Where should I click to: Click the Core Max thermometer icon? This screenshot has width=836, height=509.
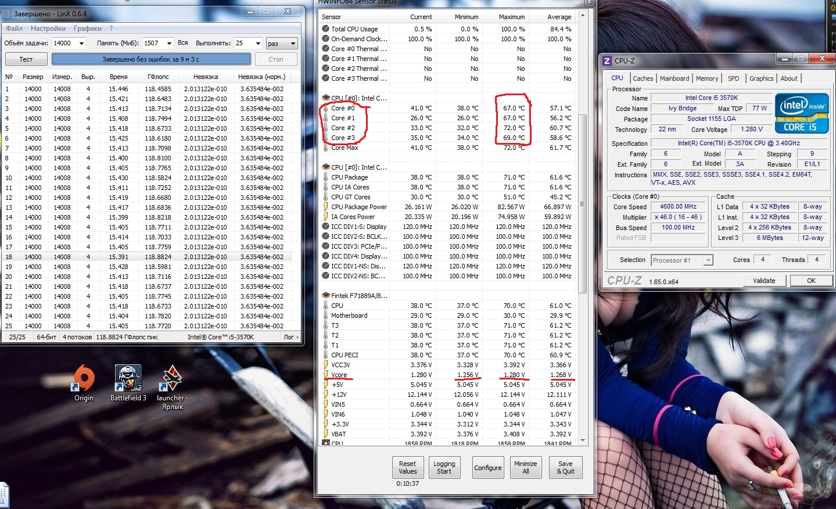326,148
